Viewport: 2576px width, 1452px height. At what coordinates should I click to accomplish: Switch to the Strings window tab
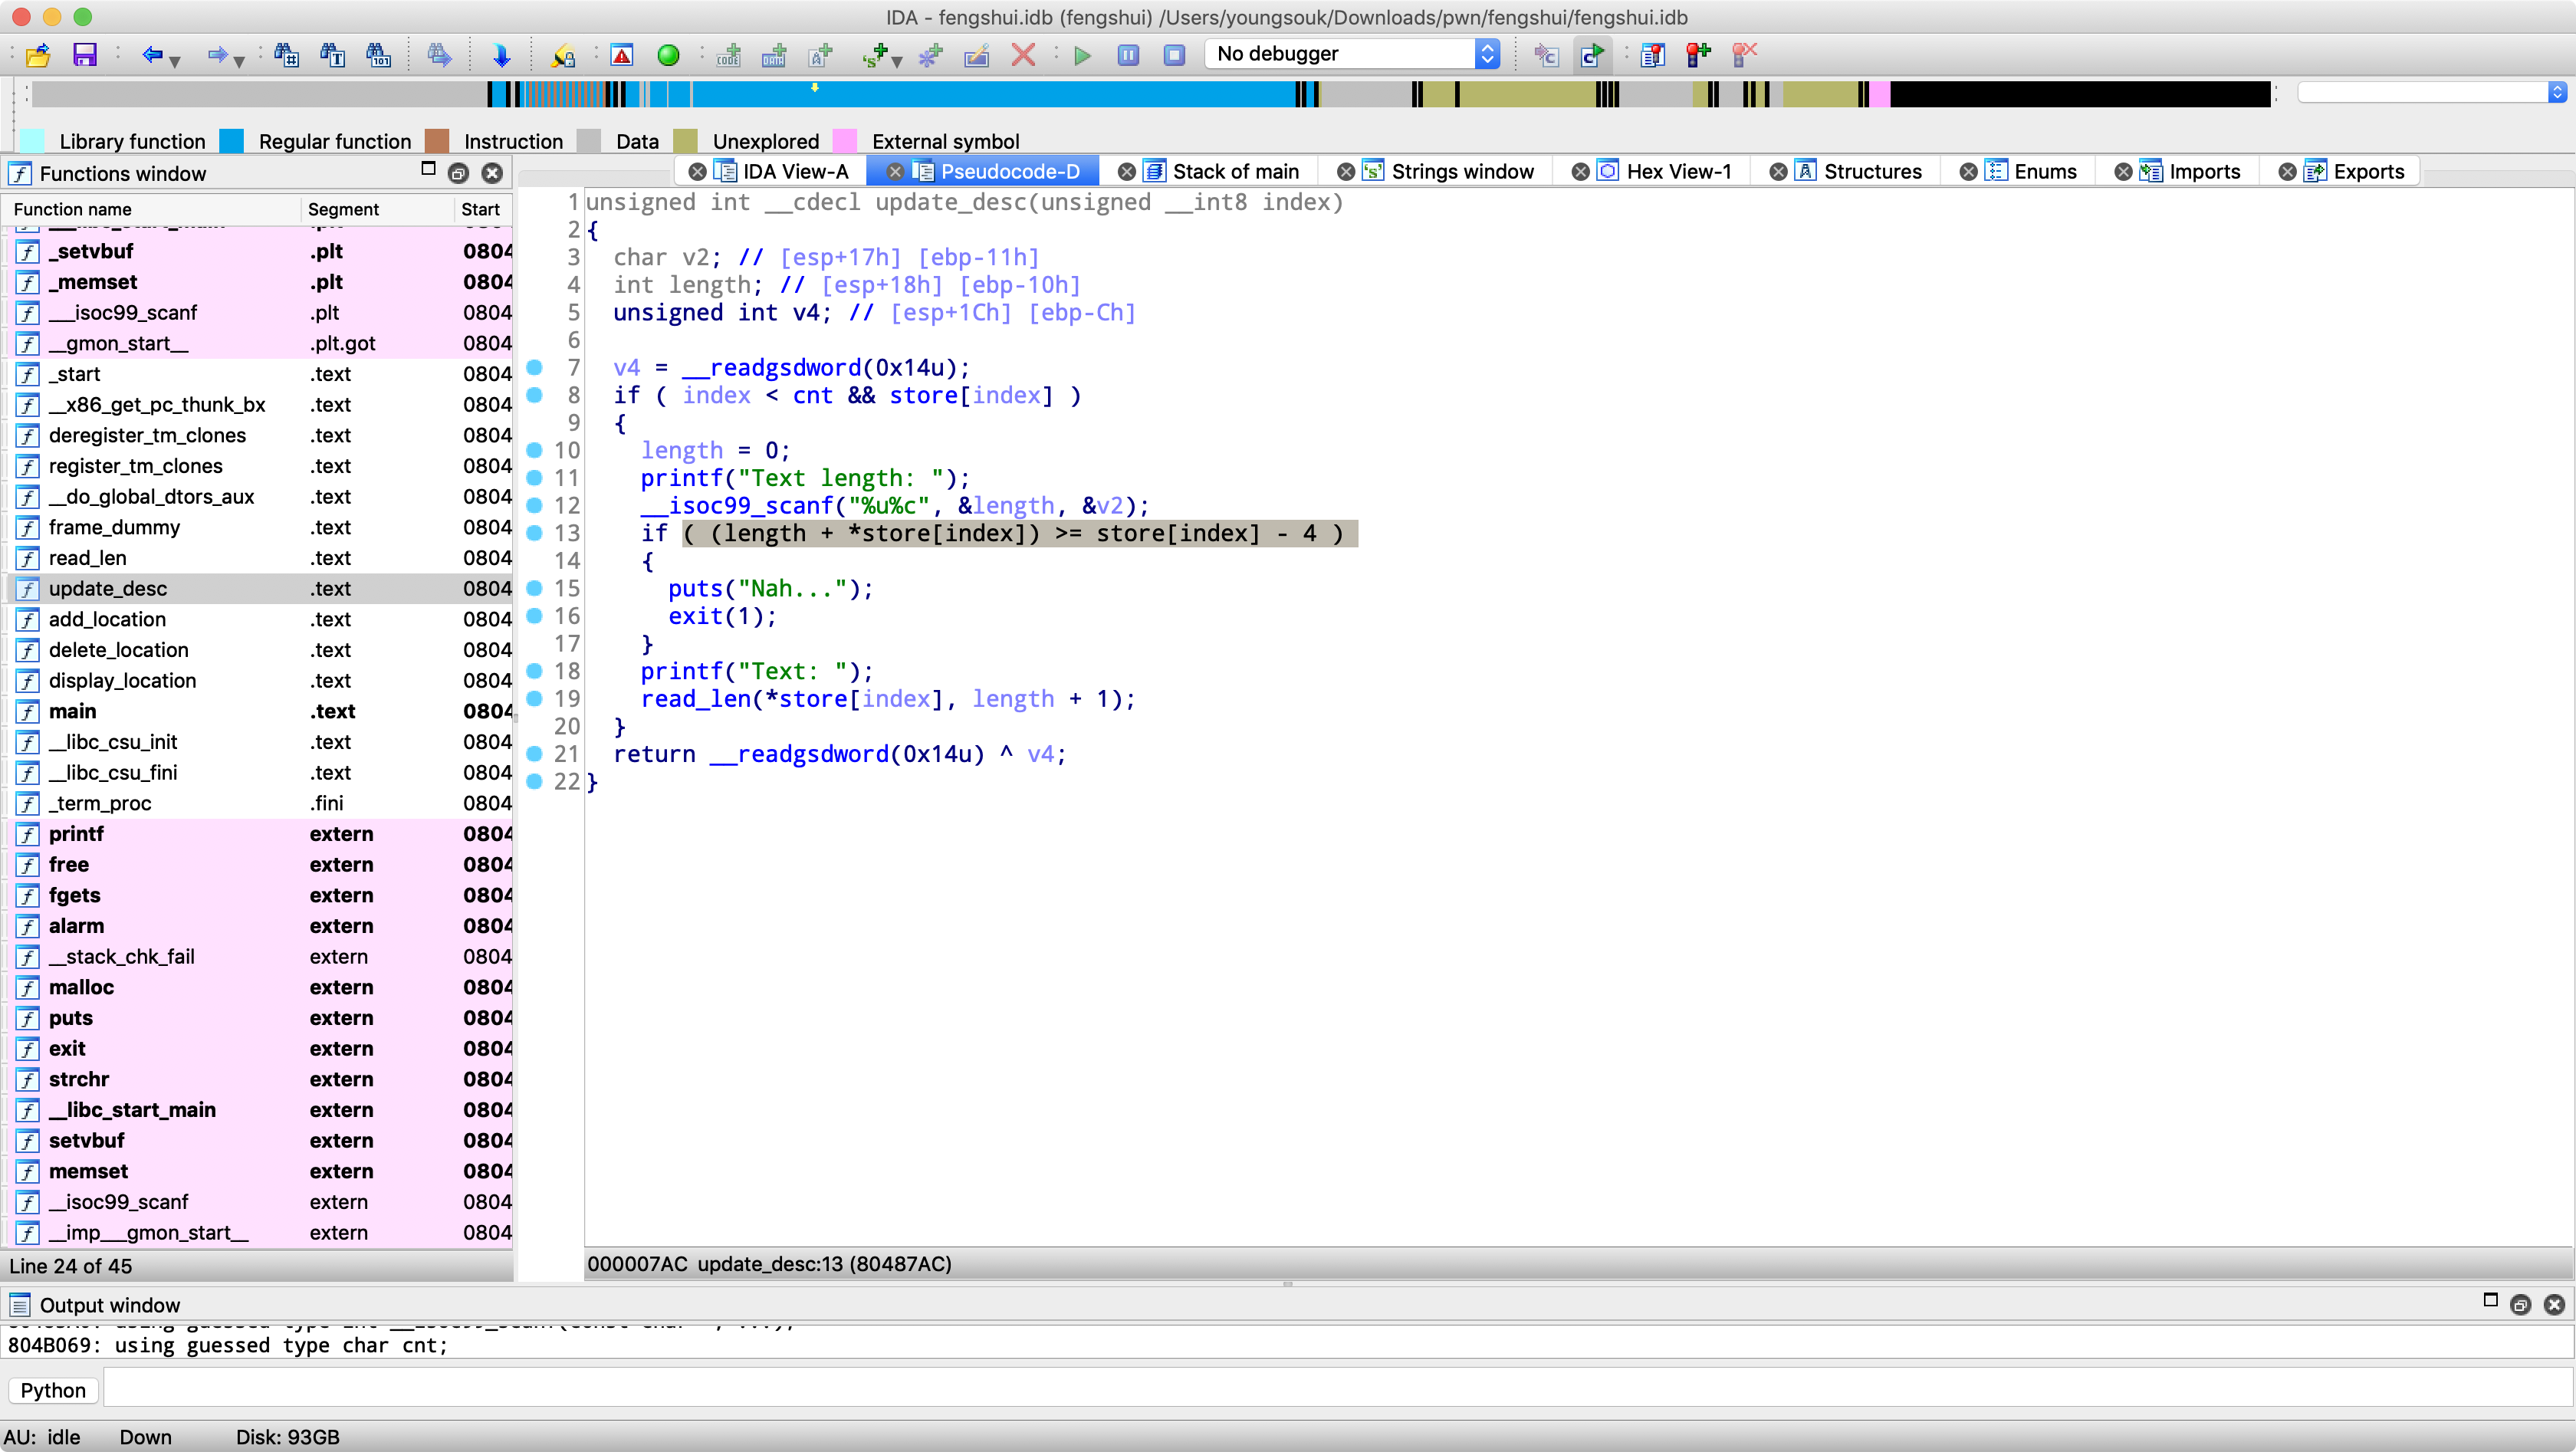click(x=1461, y=171)
